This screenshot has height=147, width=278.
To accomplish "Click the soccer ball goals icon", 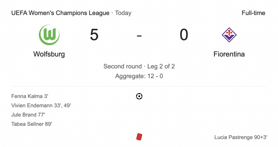I will pyautogui.click(x=139, y=96).
